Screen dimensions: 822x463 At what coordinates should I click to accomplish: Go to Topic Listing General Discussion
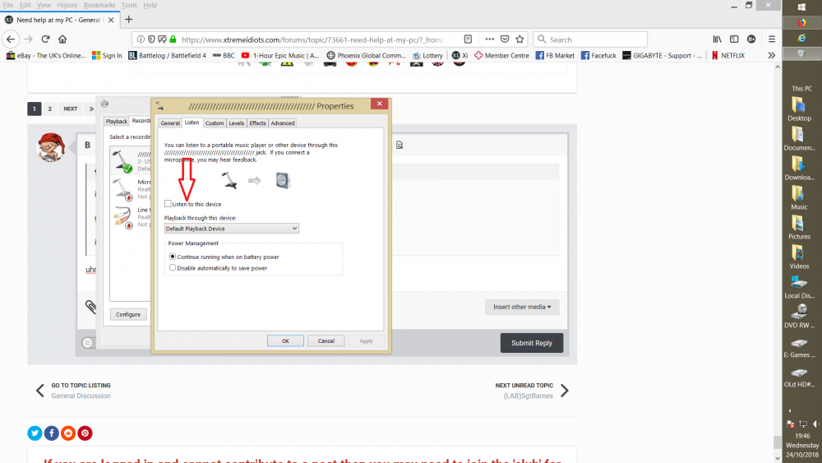point(73,391)
